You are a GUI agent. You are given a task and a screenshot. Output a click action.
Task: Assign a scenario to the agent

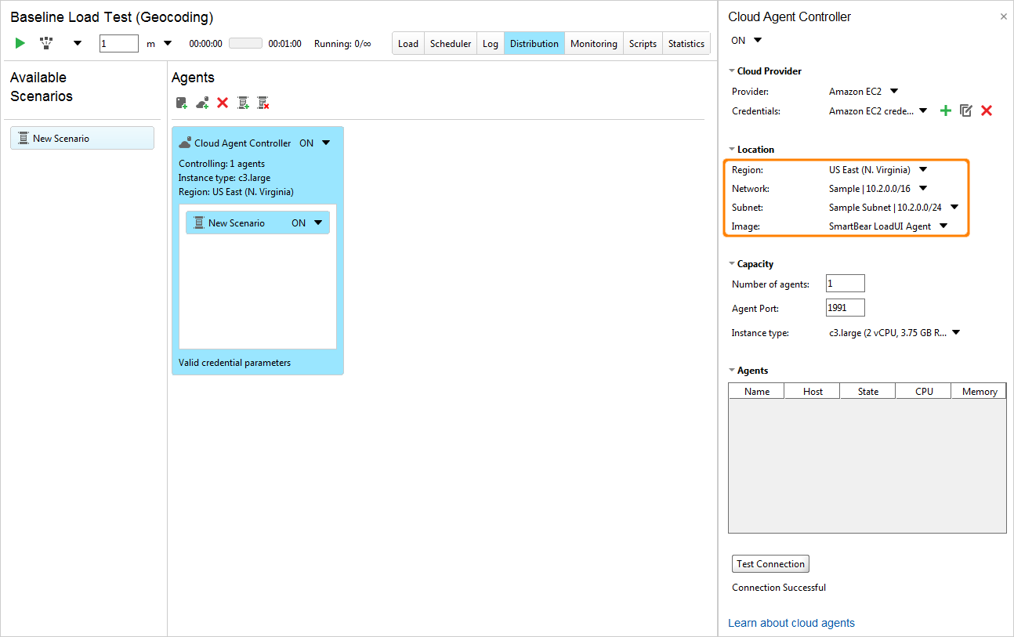tap(243, 103)
